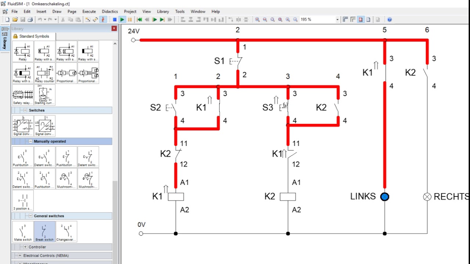Open the Project menu
This screenshot has width=470, height=264.
pos(130,11)
